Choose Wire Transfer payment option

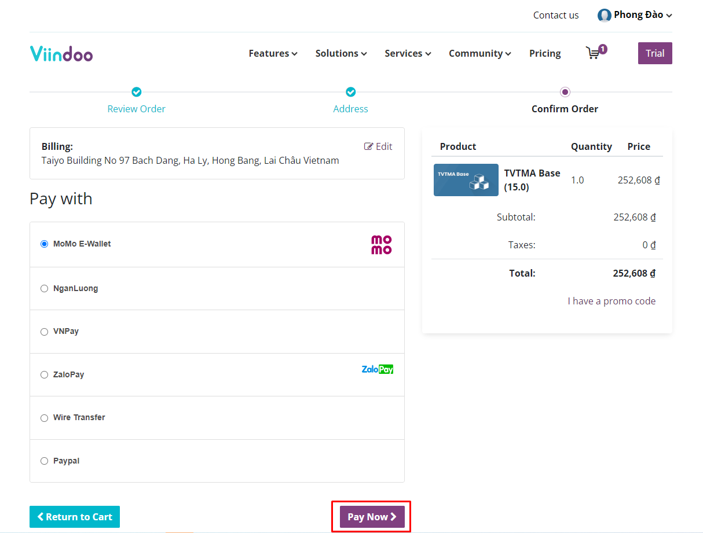(44, 418)
